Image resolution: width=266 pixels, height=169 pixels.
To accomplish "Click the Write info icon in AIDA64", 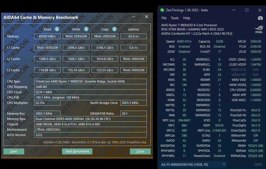I will [x=86, y=29].
